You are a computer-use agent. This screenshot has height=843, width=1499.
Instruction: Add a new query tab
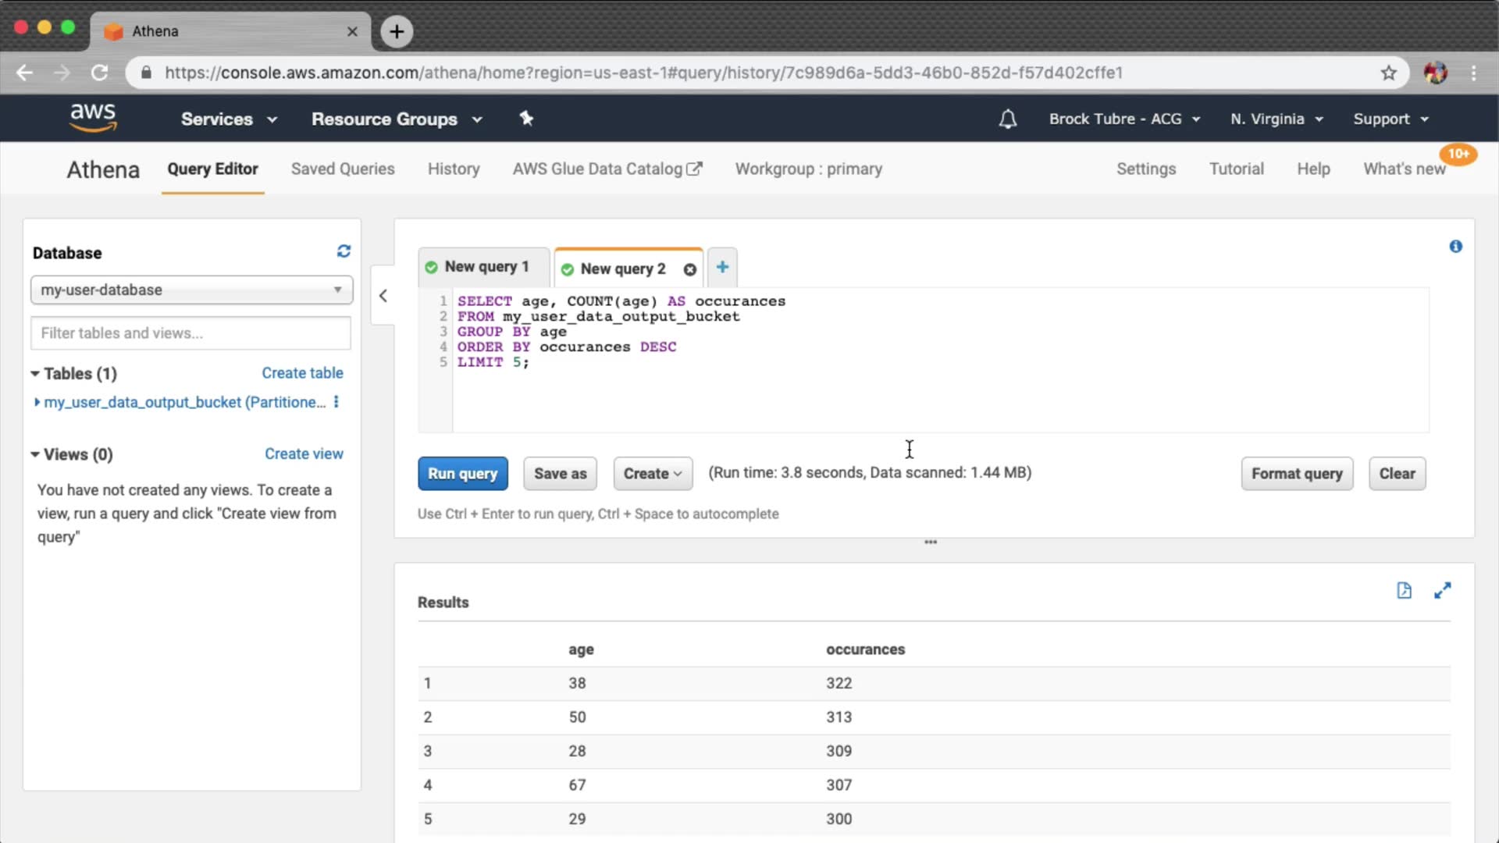click(x=722, y=267)
